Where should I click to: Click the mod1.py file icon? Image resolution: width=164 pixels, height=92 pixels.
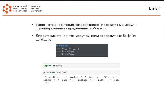[63, 51]
